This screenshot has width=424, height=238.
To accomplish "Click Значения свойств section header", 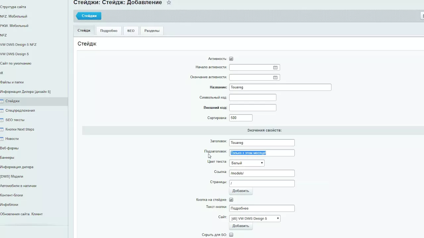I will click(264, 130).
